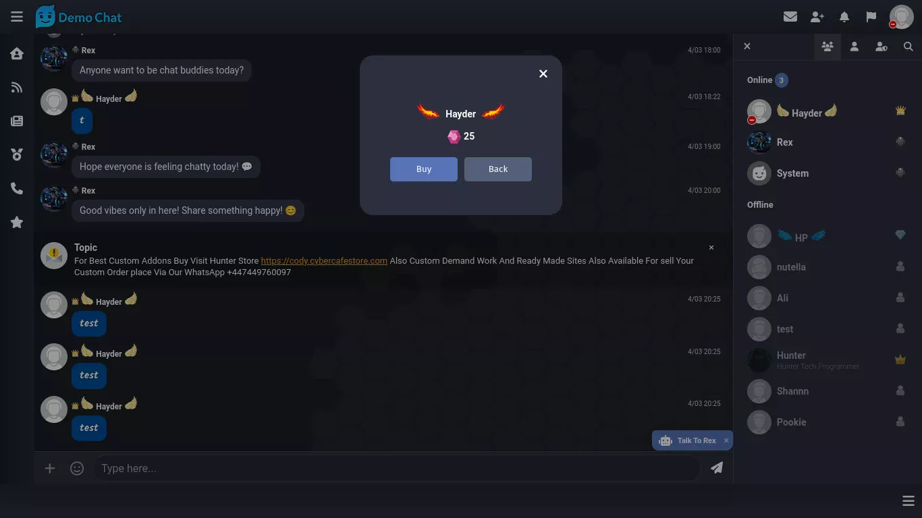Open the news icon in left sidebar
Viewport: 922px width, 518px height.
pyautogui.click(x=17, y=121)
